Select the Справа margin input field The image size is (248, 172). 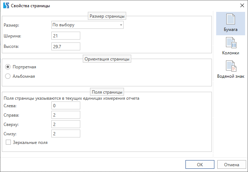click(65, 115)
